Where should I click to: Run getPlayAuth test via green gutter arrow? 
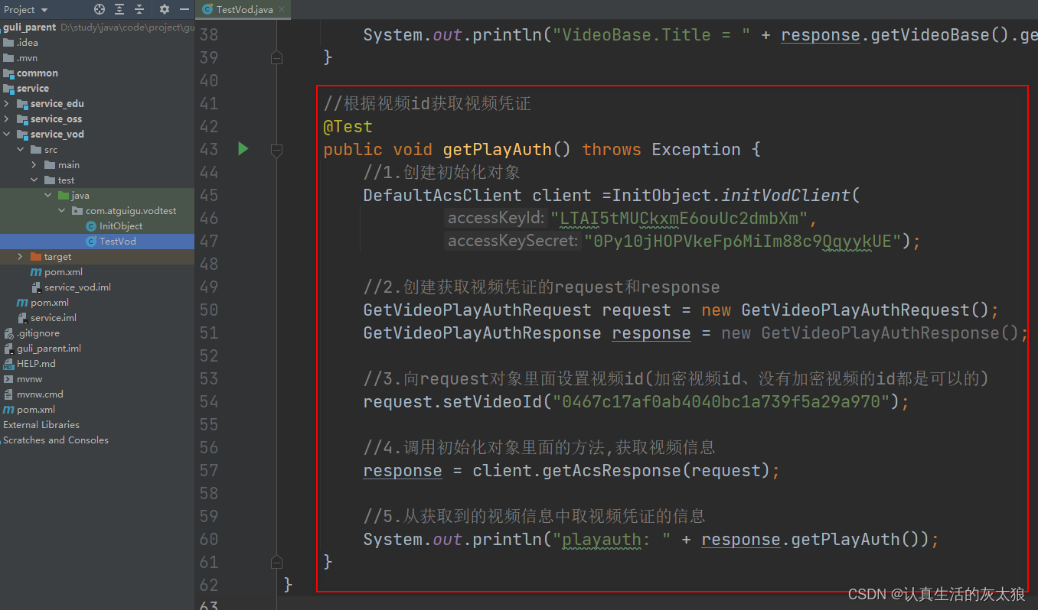[243, 148]
